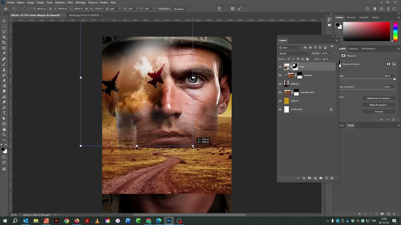Open the Normal blend mode dropdown
Screen dimensions: 401x225
(x=294, y=53)
